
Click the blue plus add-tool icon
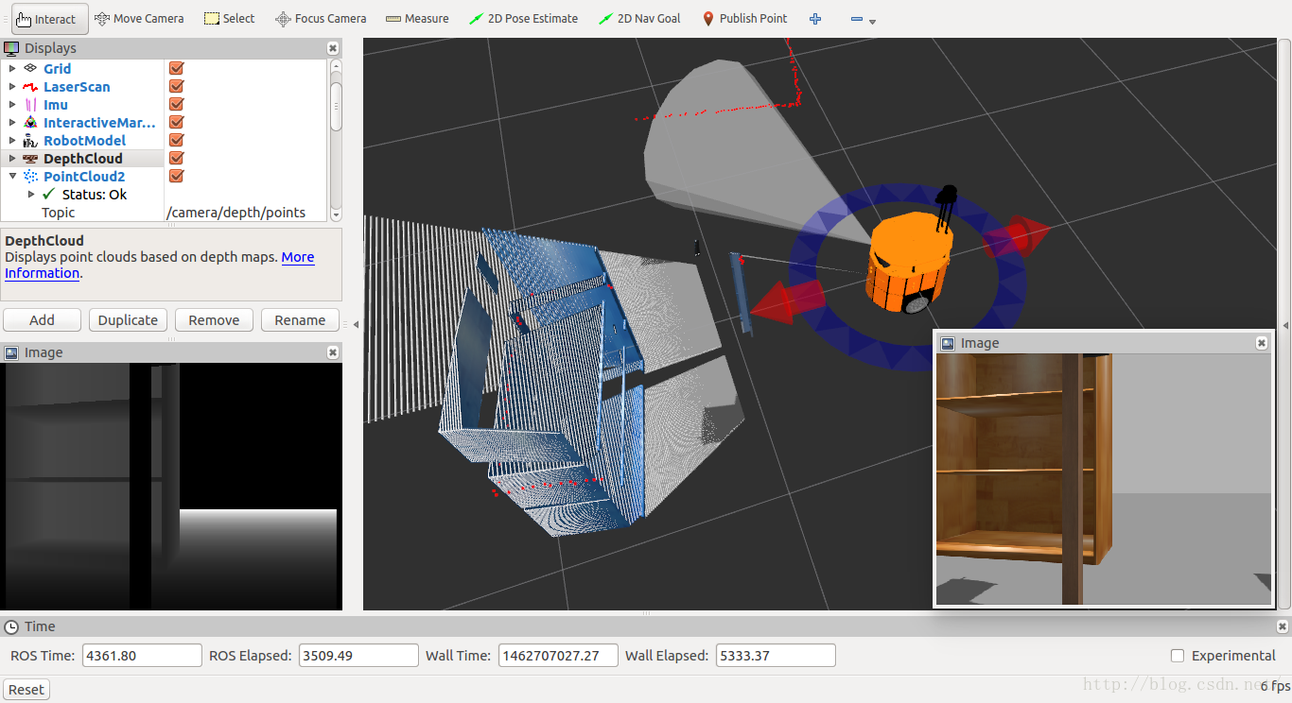pos(815,19)
